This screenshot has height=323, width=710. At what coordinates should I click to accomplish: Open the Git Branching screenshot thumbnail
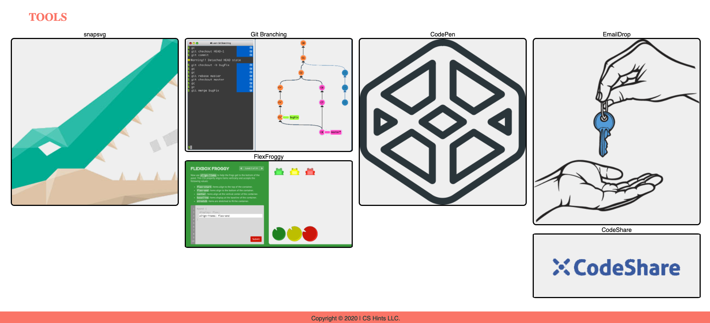(269, 95)
